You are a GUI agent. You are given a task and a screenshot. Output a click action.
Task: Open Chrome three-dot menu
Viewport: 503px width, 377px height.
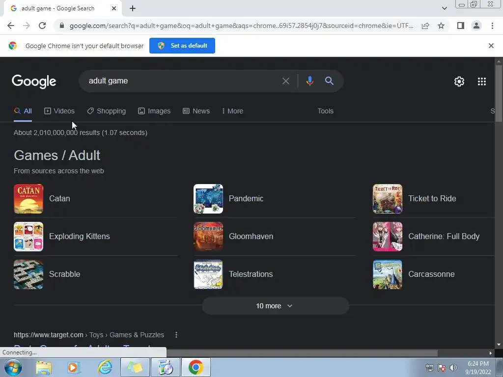pos(492,26)
